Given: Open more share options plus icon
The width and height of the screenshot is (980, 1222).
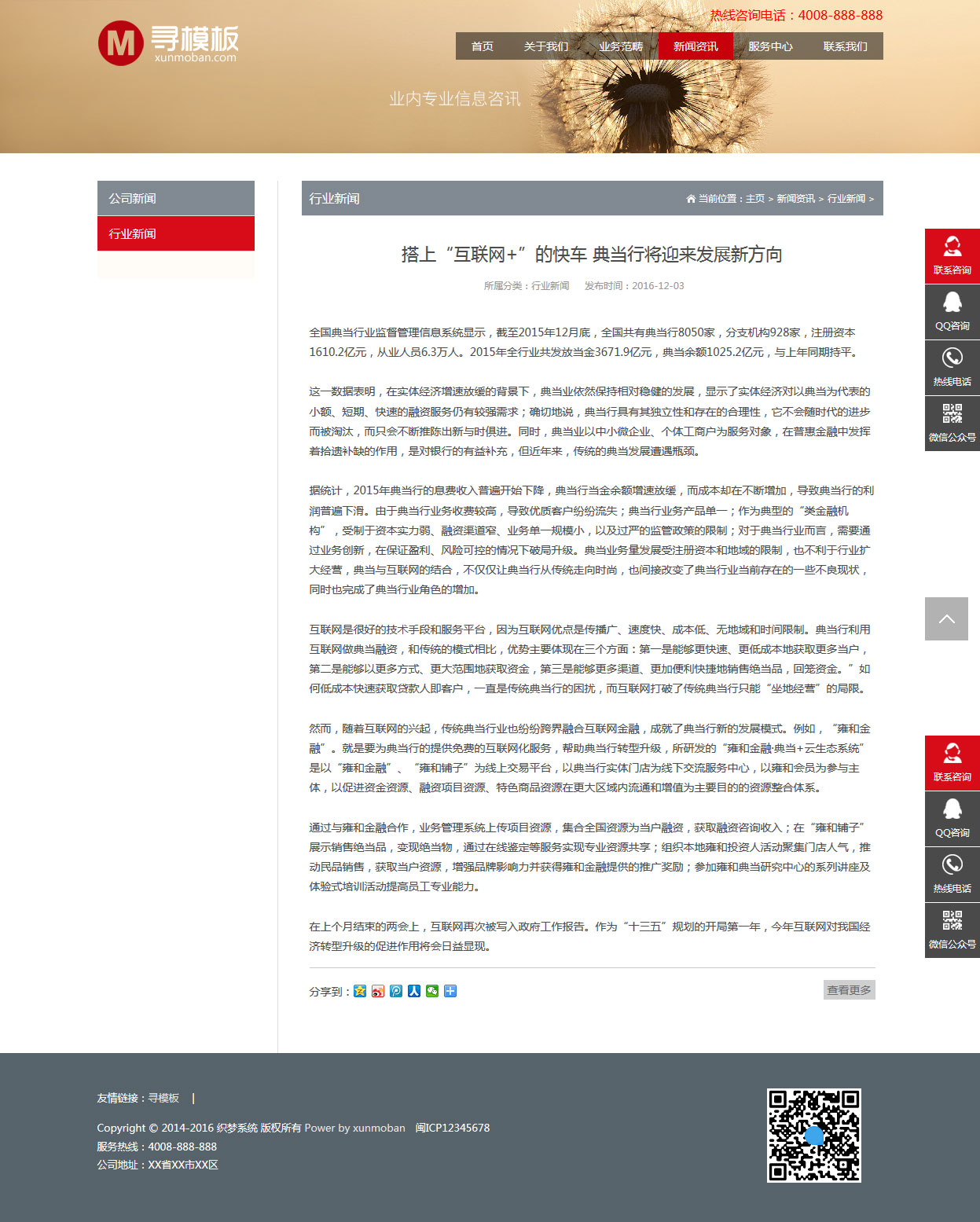Looking at the screenshot, I should [x=450, y=991].
